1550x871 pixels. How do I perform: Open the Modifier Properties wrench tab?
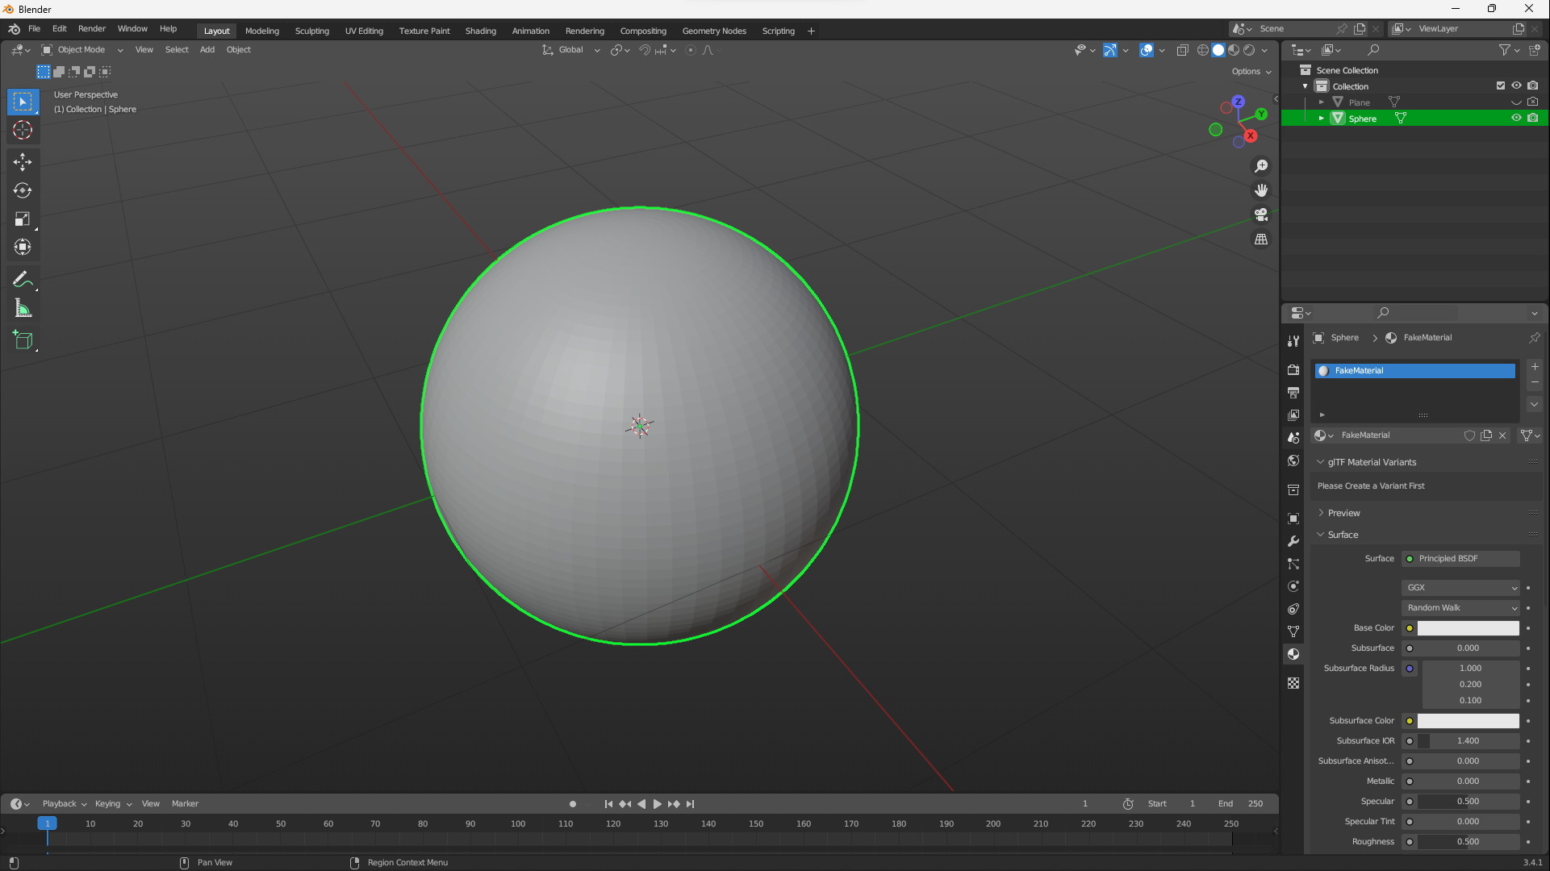1293,542
